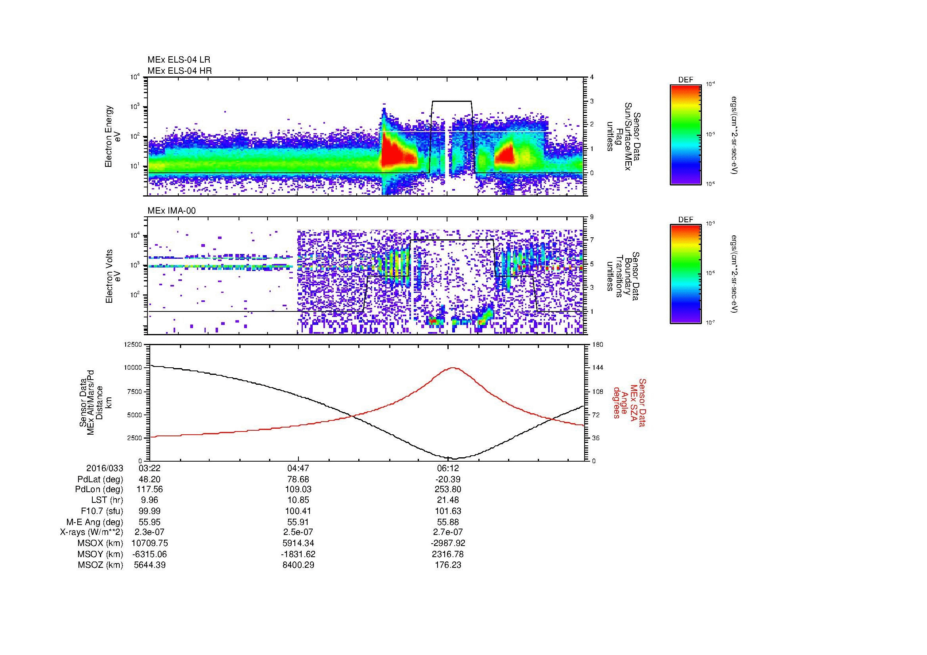Pick the LST value "10.85"
Viewport: 927px width, 655px height.
tap(298, 500)
